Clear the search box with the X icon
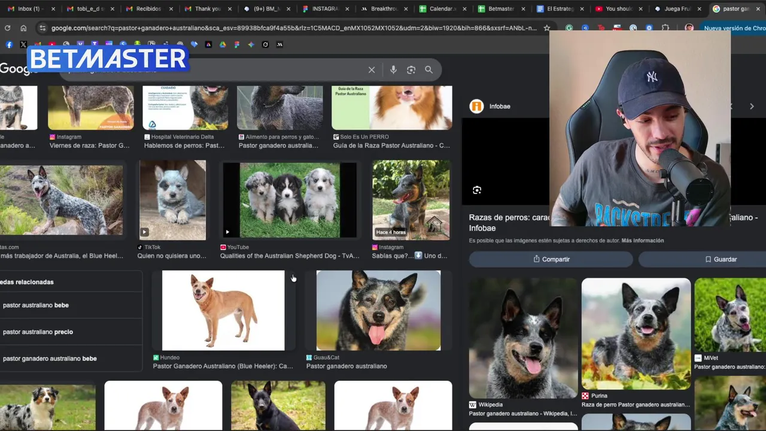766x431 pixels. coord(372,70)
